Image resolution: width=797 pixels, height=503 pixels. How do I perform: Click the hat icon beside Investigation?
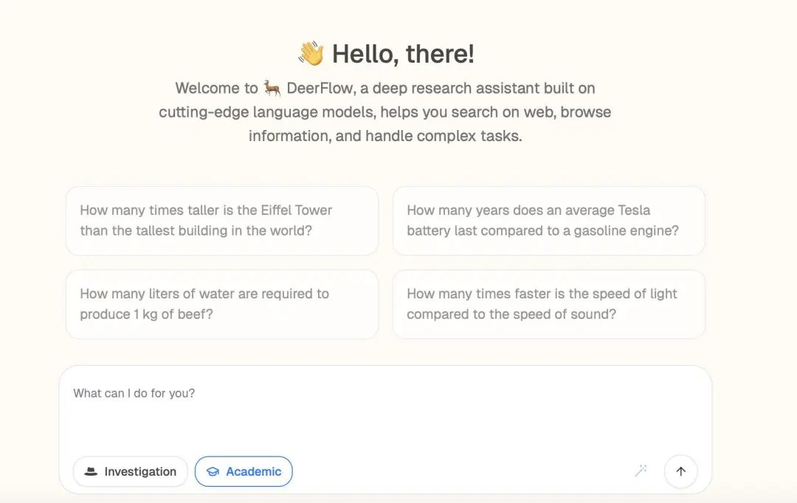(x=91, y=471)
